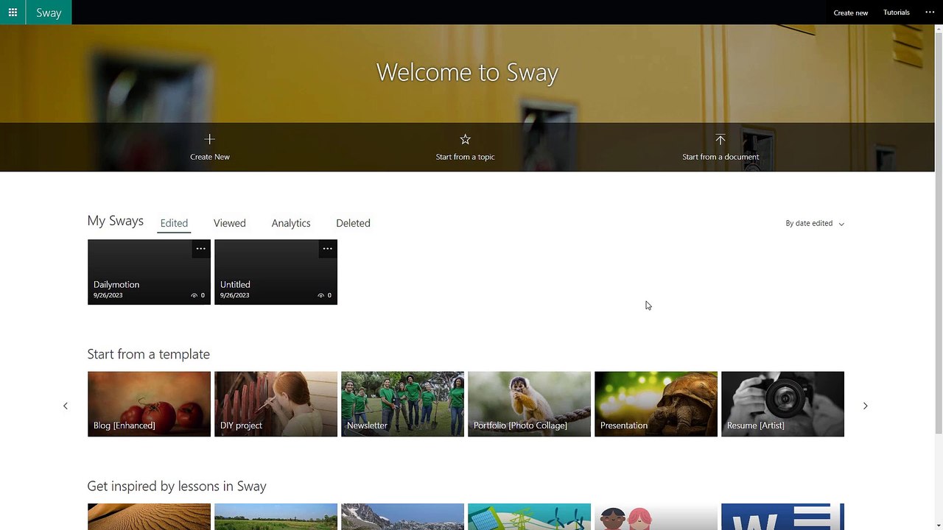This screenshot has height=530, width=943.
Task: Open the green field lesson thumbnail
Action: click(x=276, y=517)
